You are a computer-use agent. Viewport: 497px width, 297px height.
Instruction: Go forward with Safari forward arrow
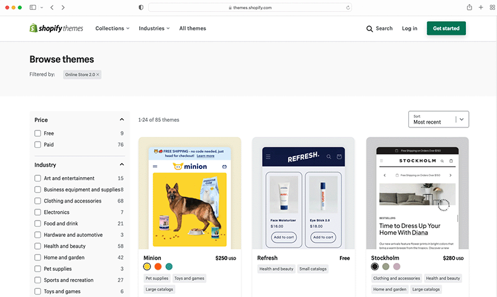pos(63,7)
